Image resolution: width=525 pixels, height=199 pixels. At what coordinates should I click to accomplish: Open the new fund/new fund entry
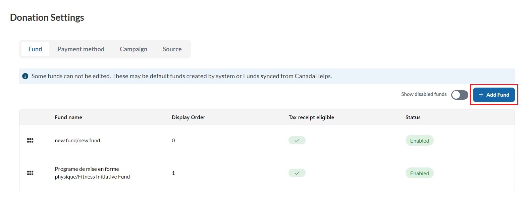[77, 141]
